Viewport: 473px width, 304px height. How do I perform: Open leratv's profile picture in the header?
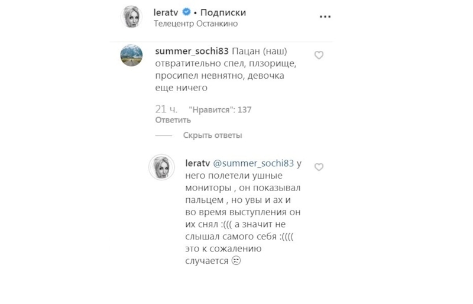[x=131, y=17]
